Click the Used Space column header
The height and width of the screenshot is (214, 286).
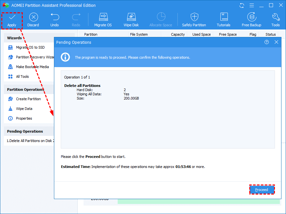201,34
